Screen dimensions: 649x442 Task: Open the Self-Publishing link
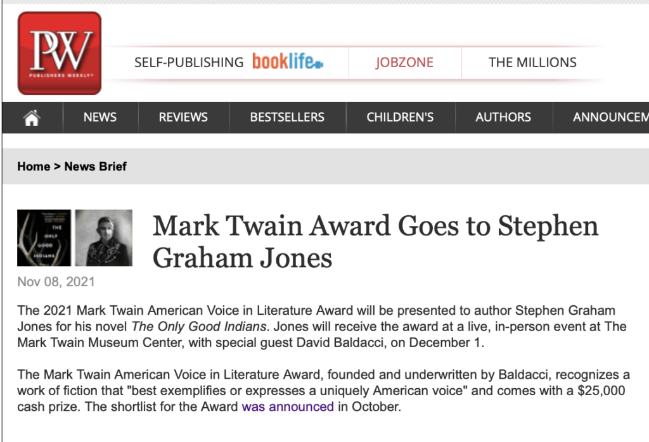coord(189,62)
